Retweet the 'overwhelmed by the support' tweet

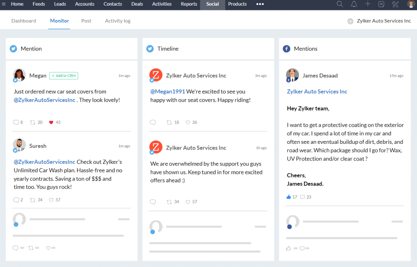pos(169,202)
